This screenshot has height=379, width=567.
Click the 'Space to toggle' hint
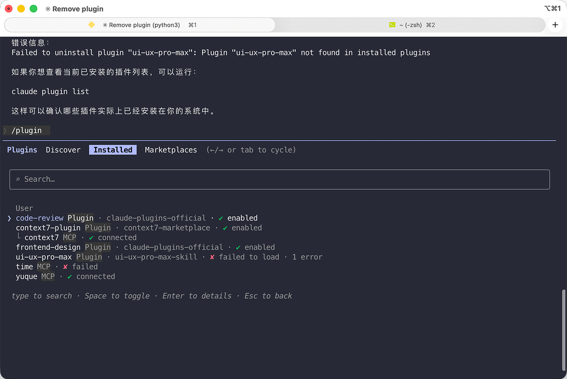[117, 296]
